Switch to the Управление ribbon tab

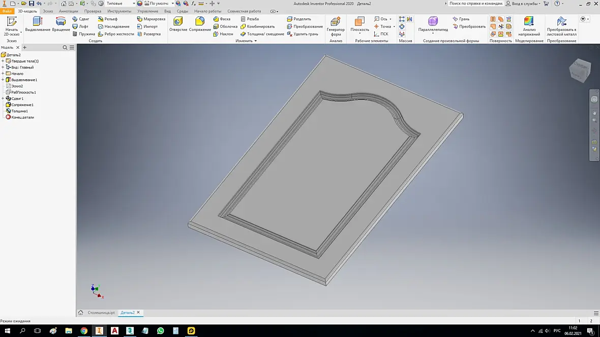[147, 11]
